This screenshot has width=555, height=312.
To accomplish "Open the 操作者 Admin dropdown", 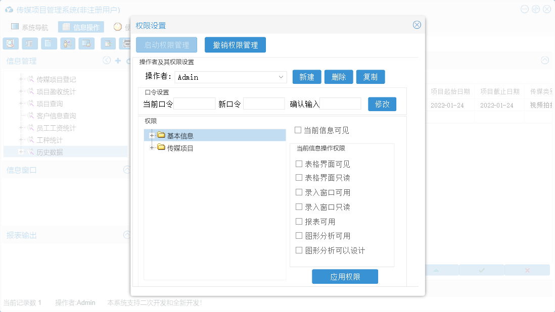I will (x=282, y=77).
